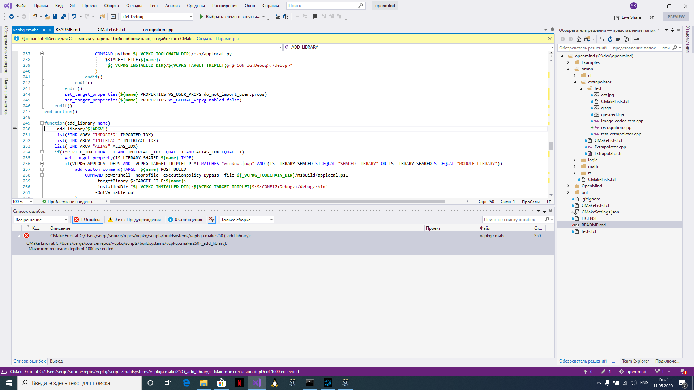Click the Home icon in Solution Explorer
This screenshot has height=390, width=694.
(x=579, y=39)
